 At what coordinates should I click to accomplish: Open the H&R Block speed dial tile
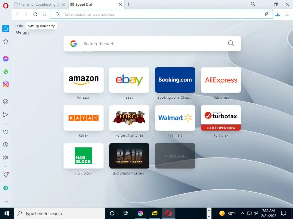coord(84,156)
